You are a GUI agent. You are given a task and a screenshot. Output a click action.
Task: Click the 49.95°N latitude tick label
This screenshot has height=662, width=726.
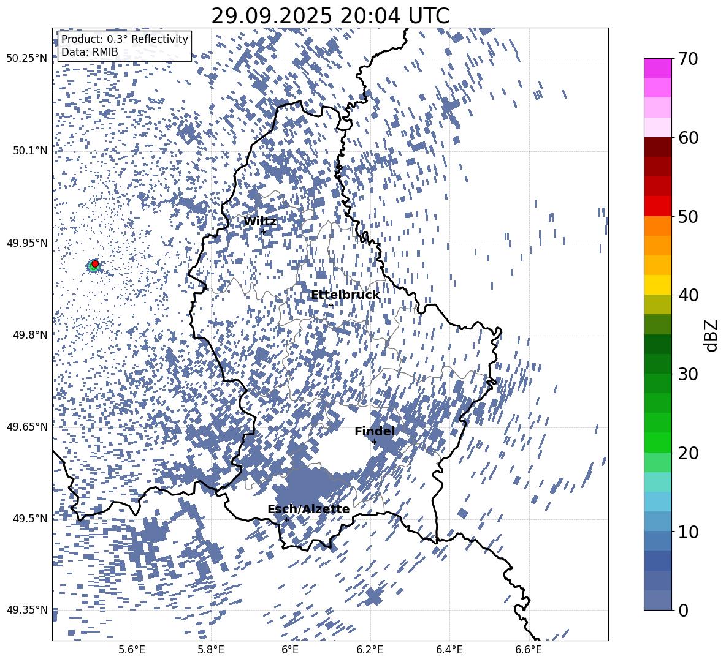(x=27, y=243)
